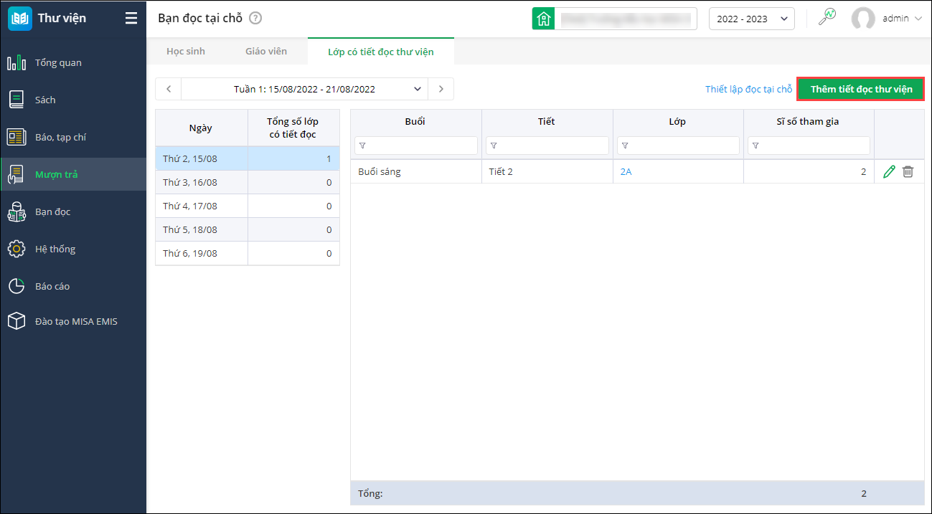The height and width of the screenshot is (514, 932).
Task: Click the Sĩ số tham gia filter input
Action: pos(809,146)
